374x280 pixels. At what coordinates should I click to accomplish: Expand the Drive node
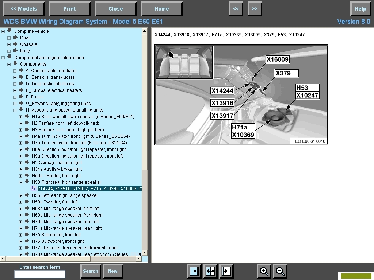tap(9, 38)
